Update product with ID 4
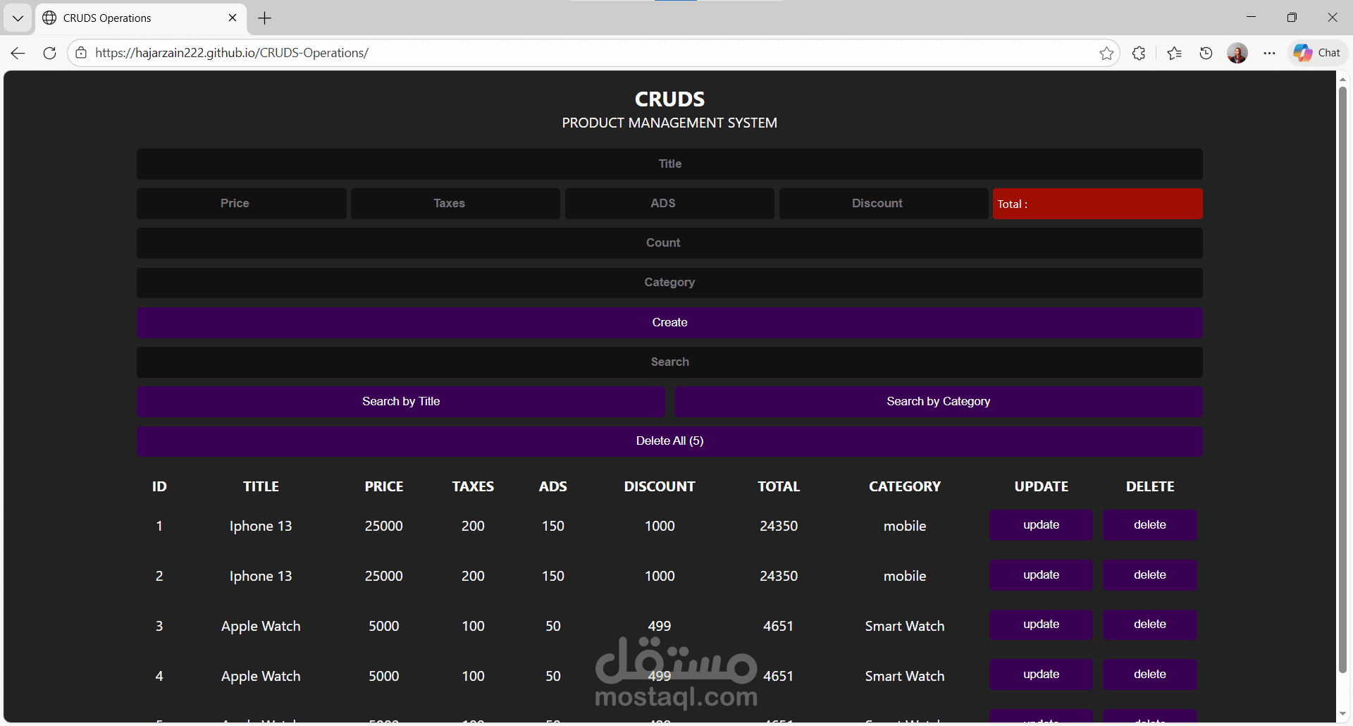Screen dimensions: 1353x726 (1041, 675)
